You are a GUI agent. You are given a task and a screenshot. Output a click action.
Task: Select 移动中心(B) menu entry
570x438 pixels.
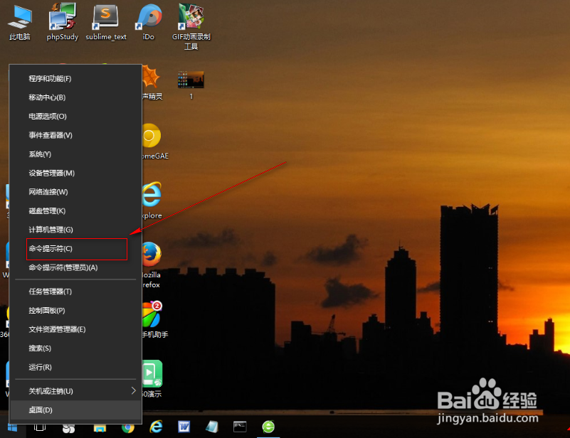click(x=75, y=97)
